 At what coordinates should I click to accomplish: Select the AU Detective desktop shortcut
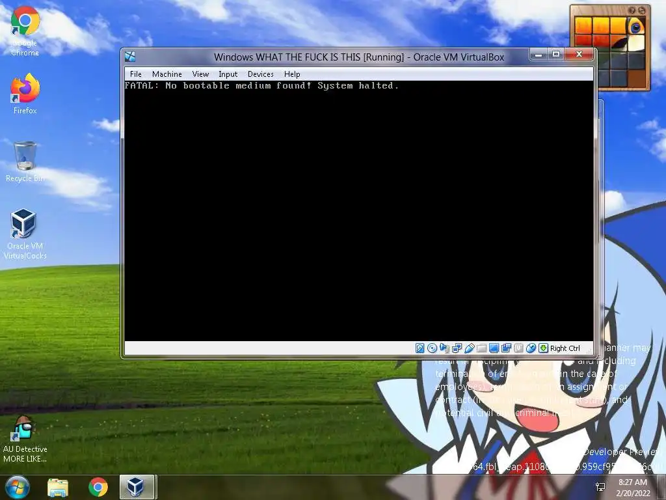(x=25, y=439)
